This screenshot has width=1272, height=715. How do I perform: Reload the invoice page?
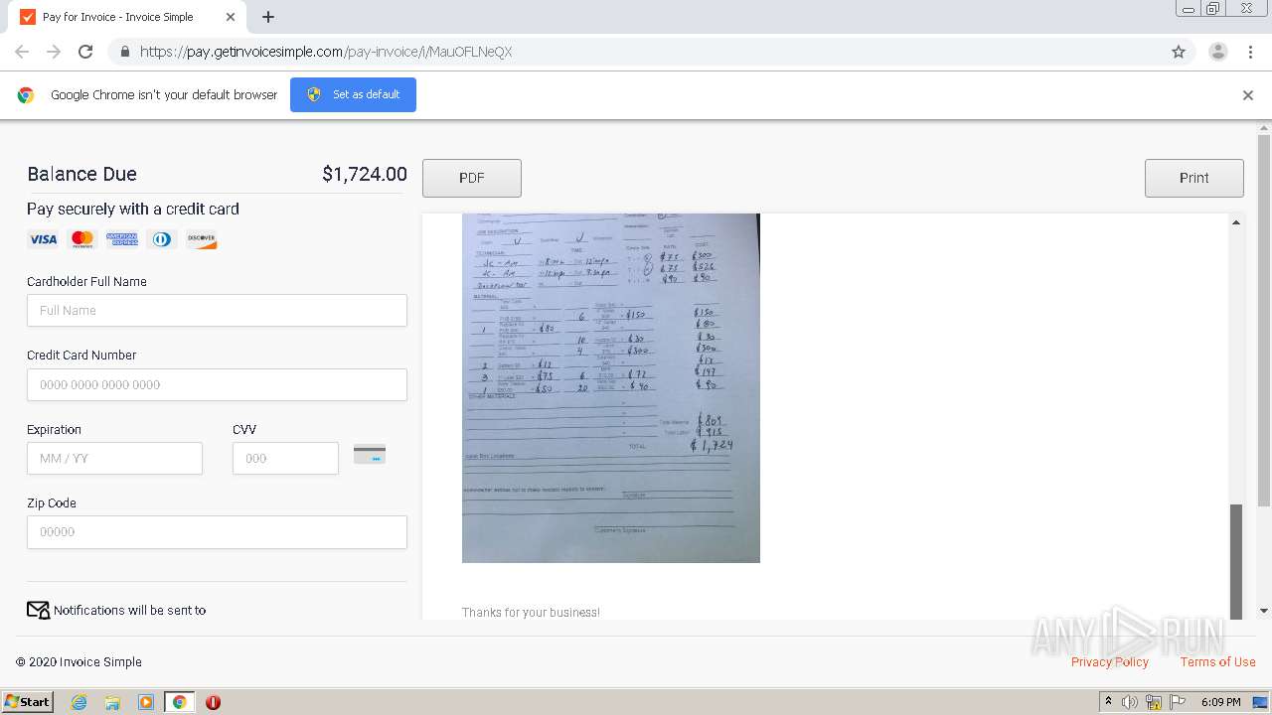click(85, 52)
